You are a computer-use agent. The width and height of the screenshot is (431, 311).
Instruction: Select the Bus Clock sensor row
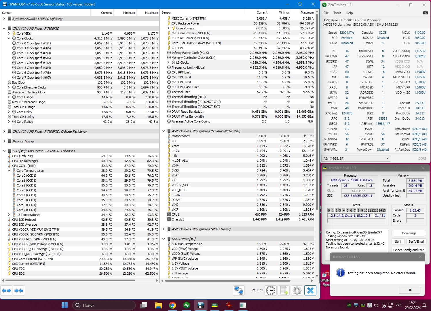pyautogui.click(x=80, y=82)
